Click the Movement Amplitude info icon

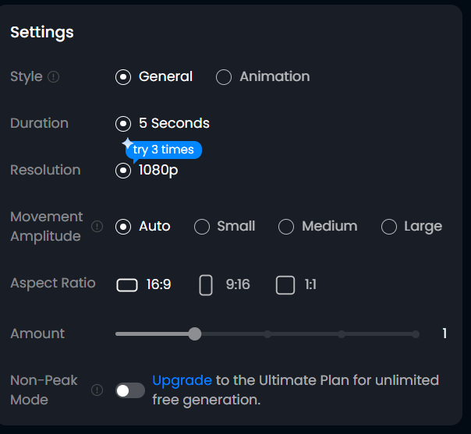coord(97,226)
